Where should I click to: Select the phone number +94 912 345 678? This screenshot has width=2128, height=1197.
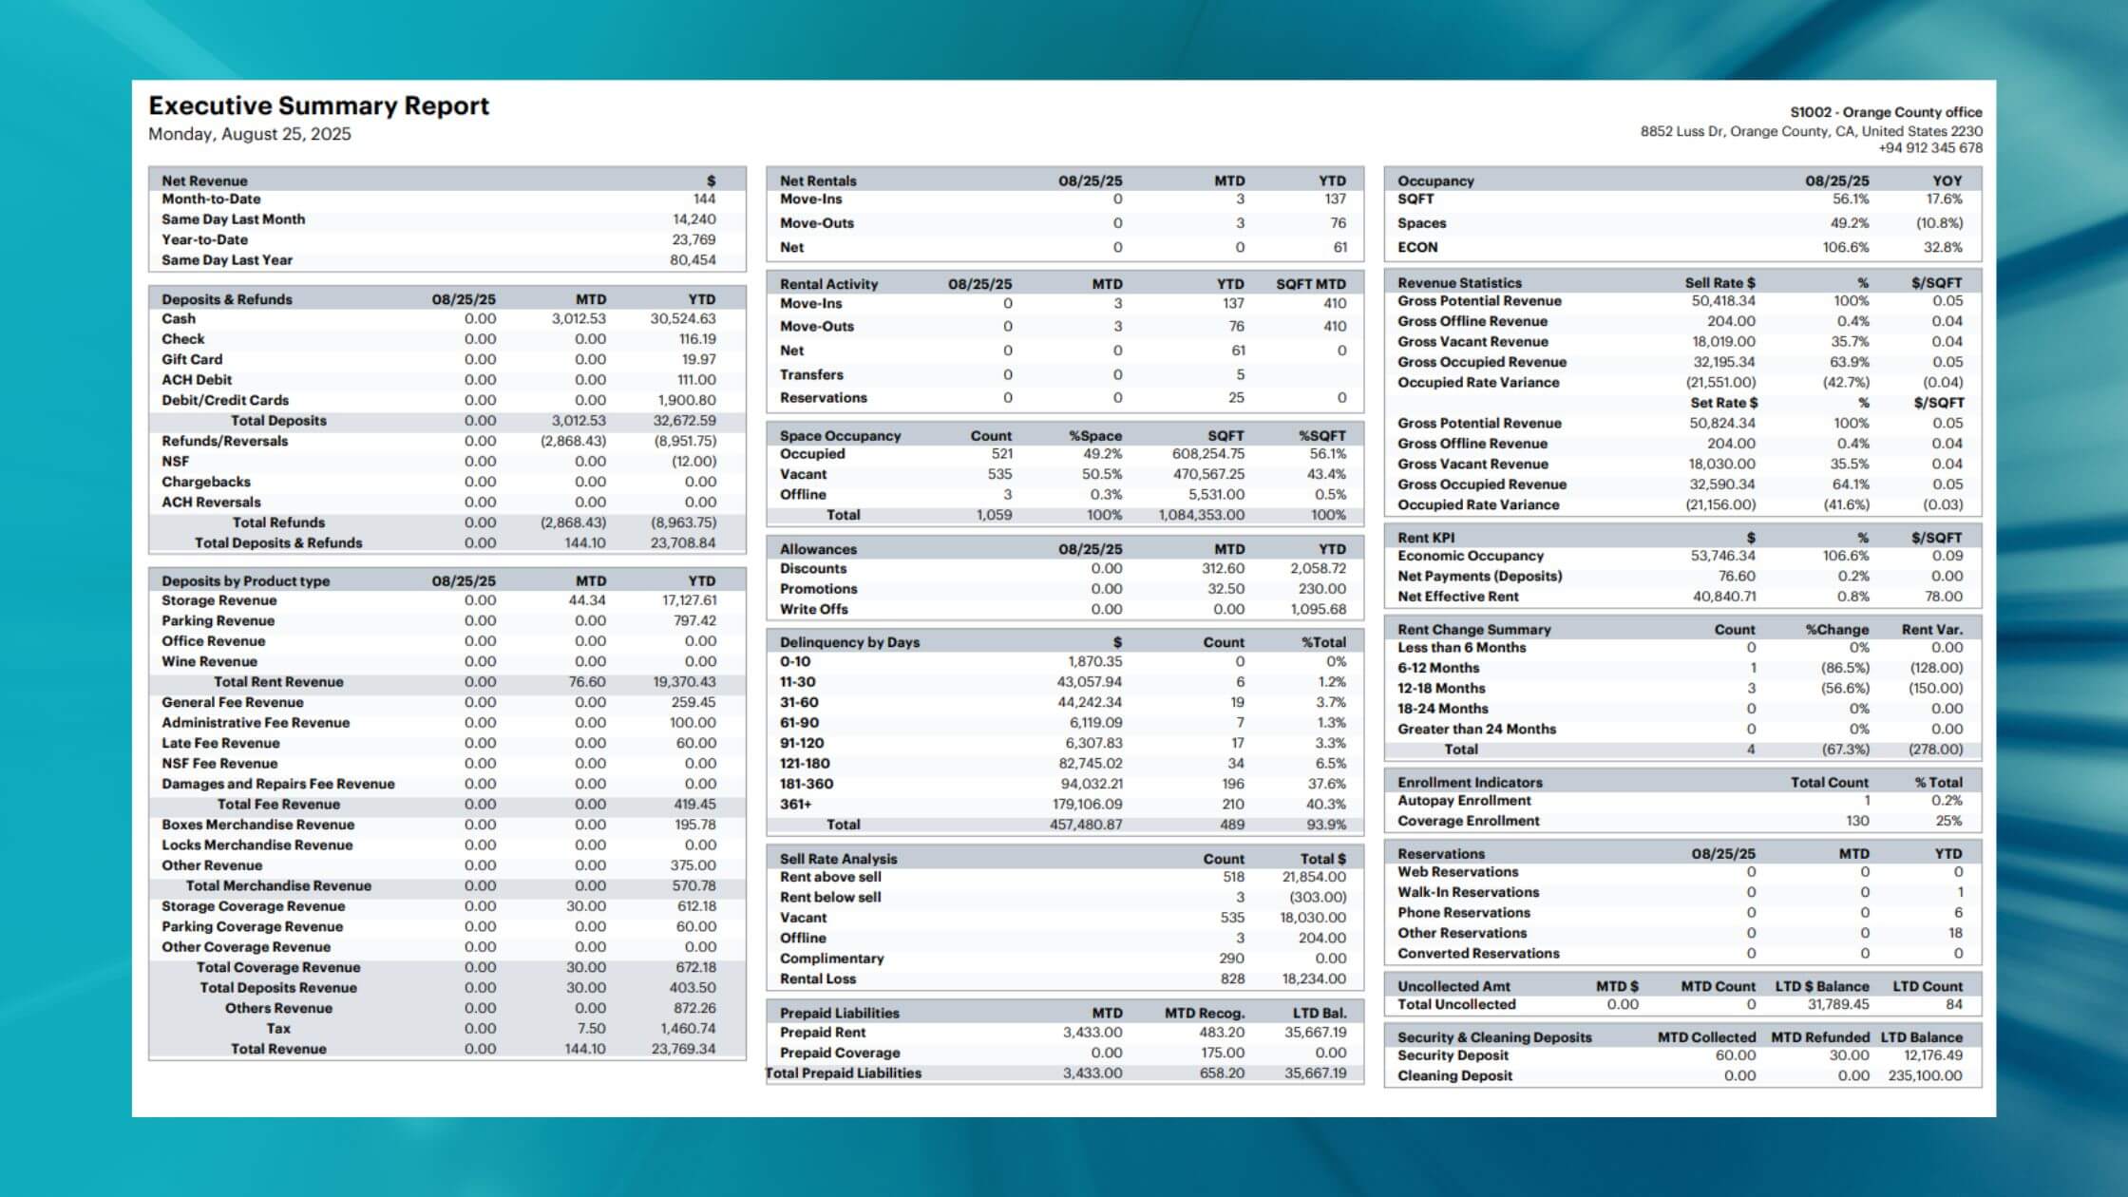click(x=1930, y=148)
